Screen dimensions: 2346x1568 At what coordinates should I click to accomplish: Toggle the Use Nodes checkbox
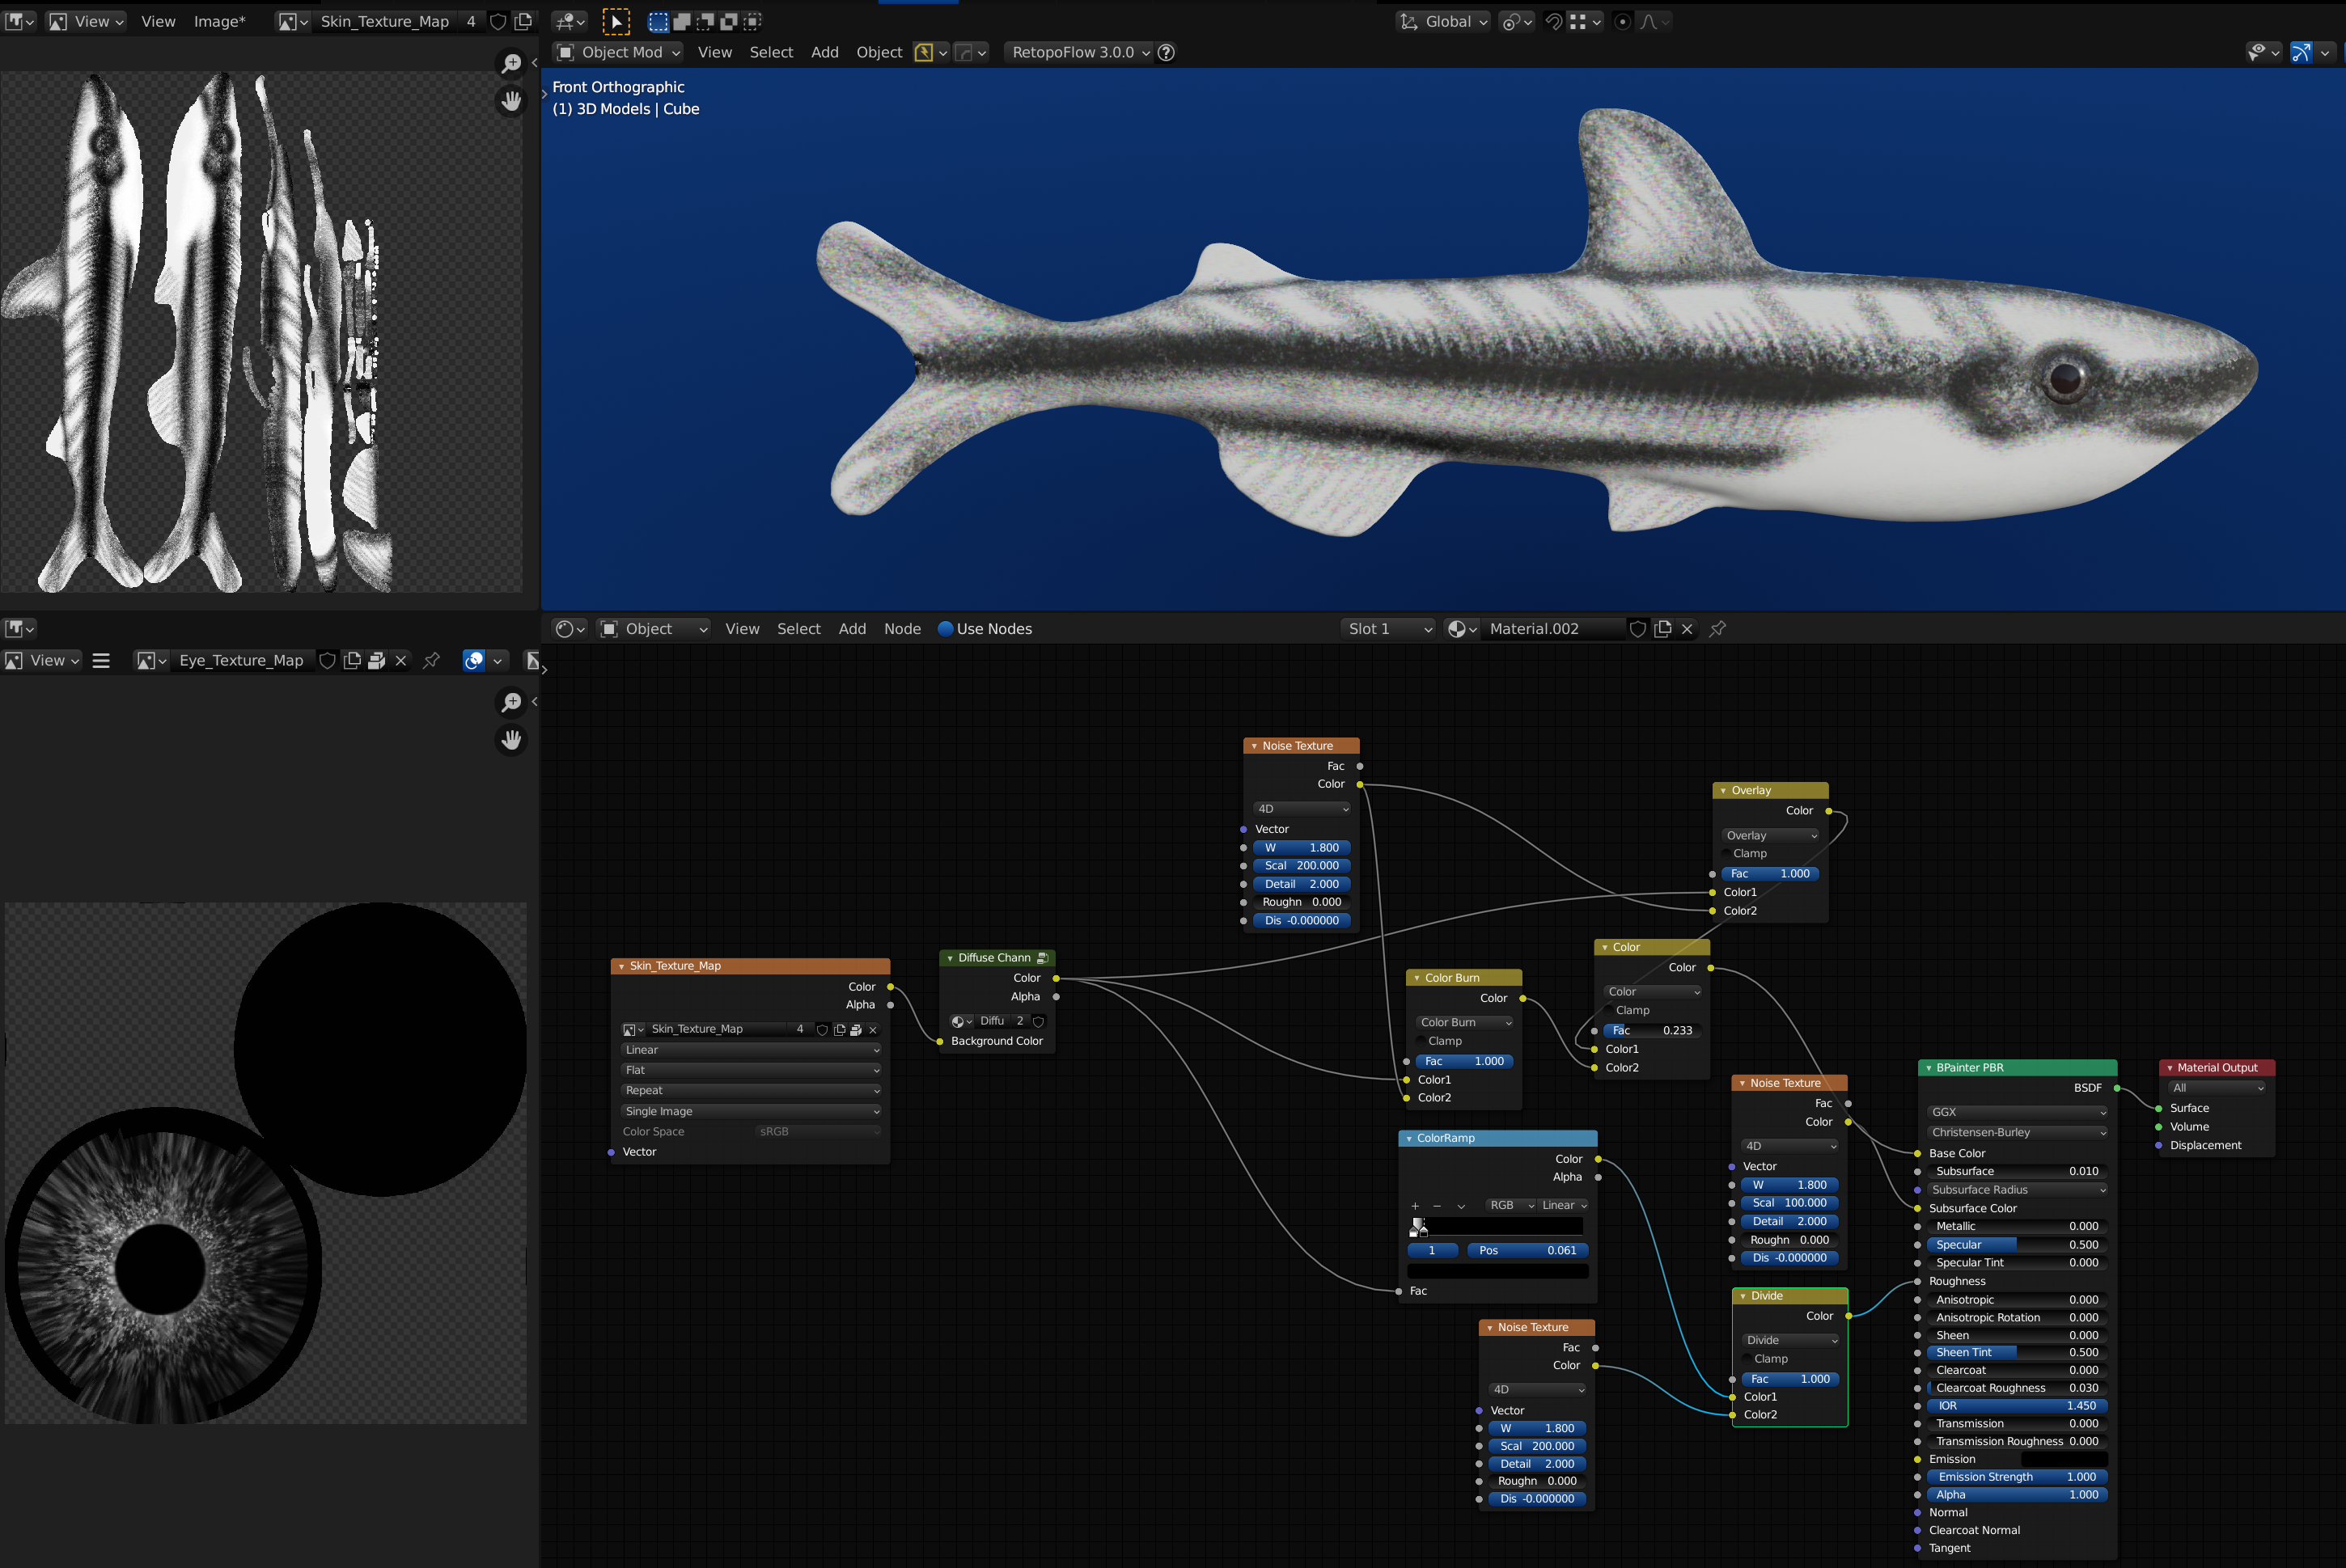tap(946, 628)
